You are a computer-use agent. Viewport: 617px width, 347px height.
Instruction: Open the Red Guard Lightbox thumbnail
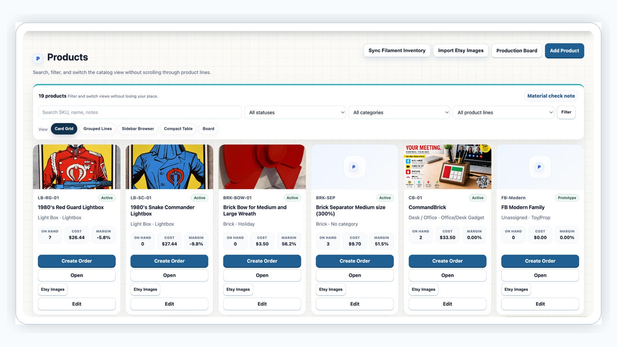[x=77, y=167]
